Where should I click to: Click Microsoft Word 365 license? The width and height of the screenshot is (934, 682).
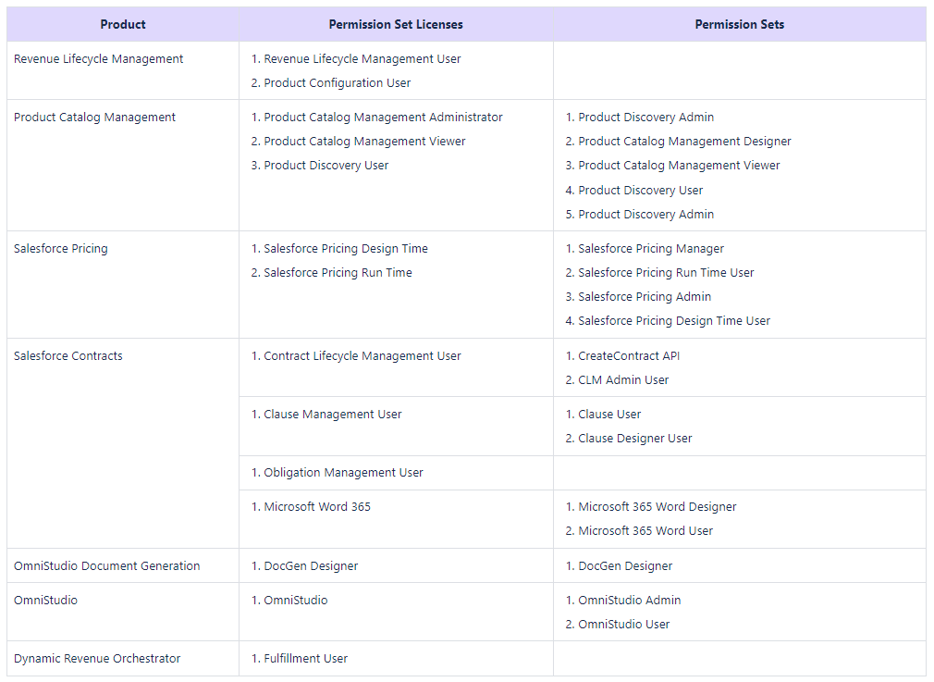(317, 507)
